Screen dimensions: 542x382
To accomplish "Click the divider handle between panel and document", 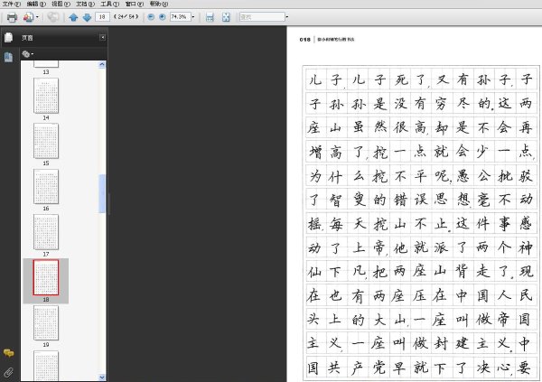I will point(109,204).
